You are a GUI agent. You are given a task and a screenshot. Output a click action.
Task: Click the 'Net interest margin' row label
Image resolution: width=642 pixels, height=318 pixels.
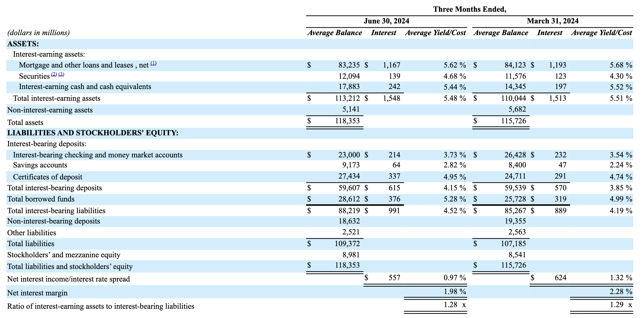tap(37, 293)
